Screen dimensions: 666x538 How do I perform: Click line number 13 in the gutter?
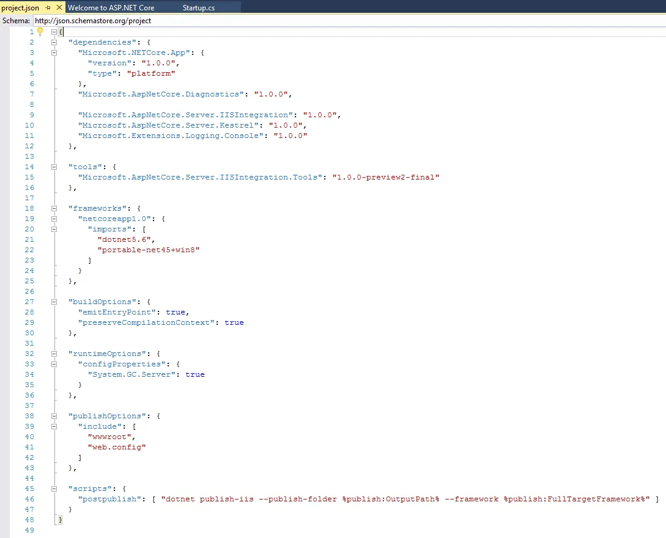point(29,156)
